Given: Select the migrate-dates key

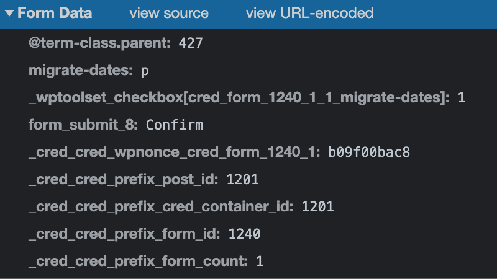Looking at the screenshot, I should coord(81,70).
